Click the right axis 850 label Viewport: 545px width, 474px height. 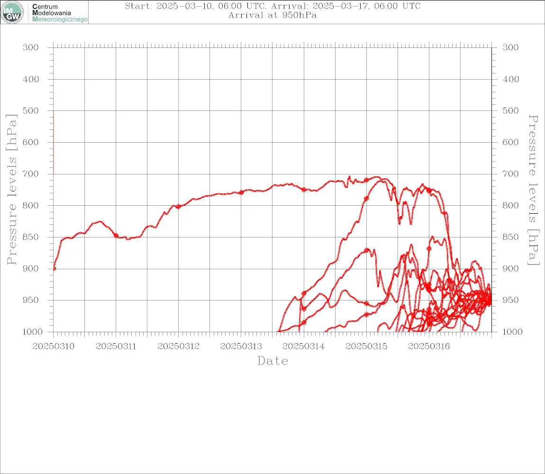510,237
